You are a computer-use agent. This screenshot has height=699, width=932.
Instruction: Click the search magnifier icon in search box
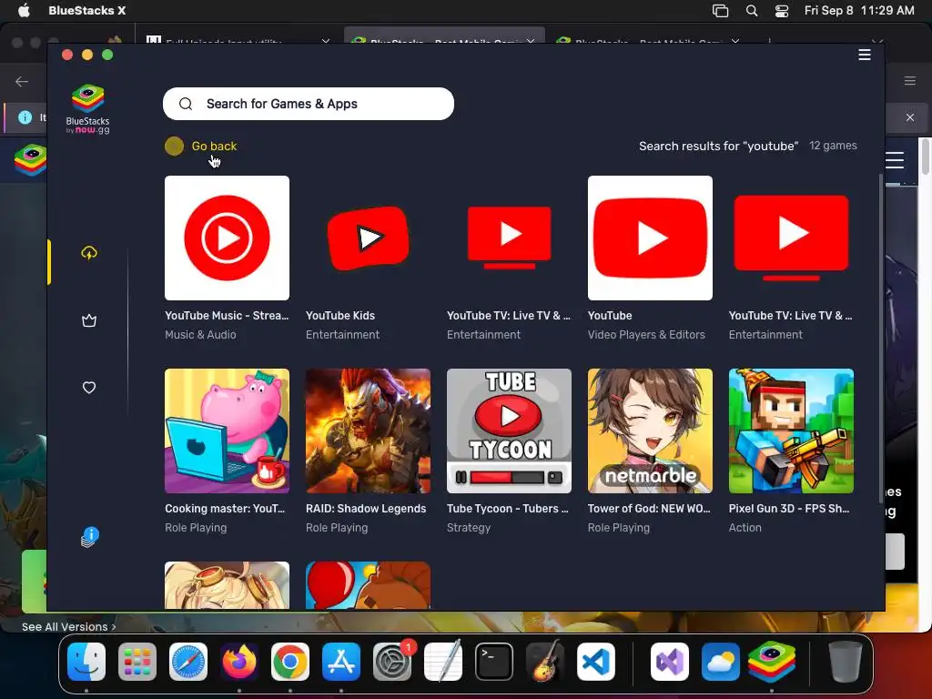point(186,104)
